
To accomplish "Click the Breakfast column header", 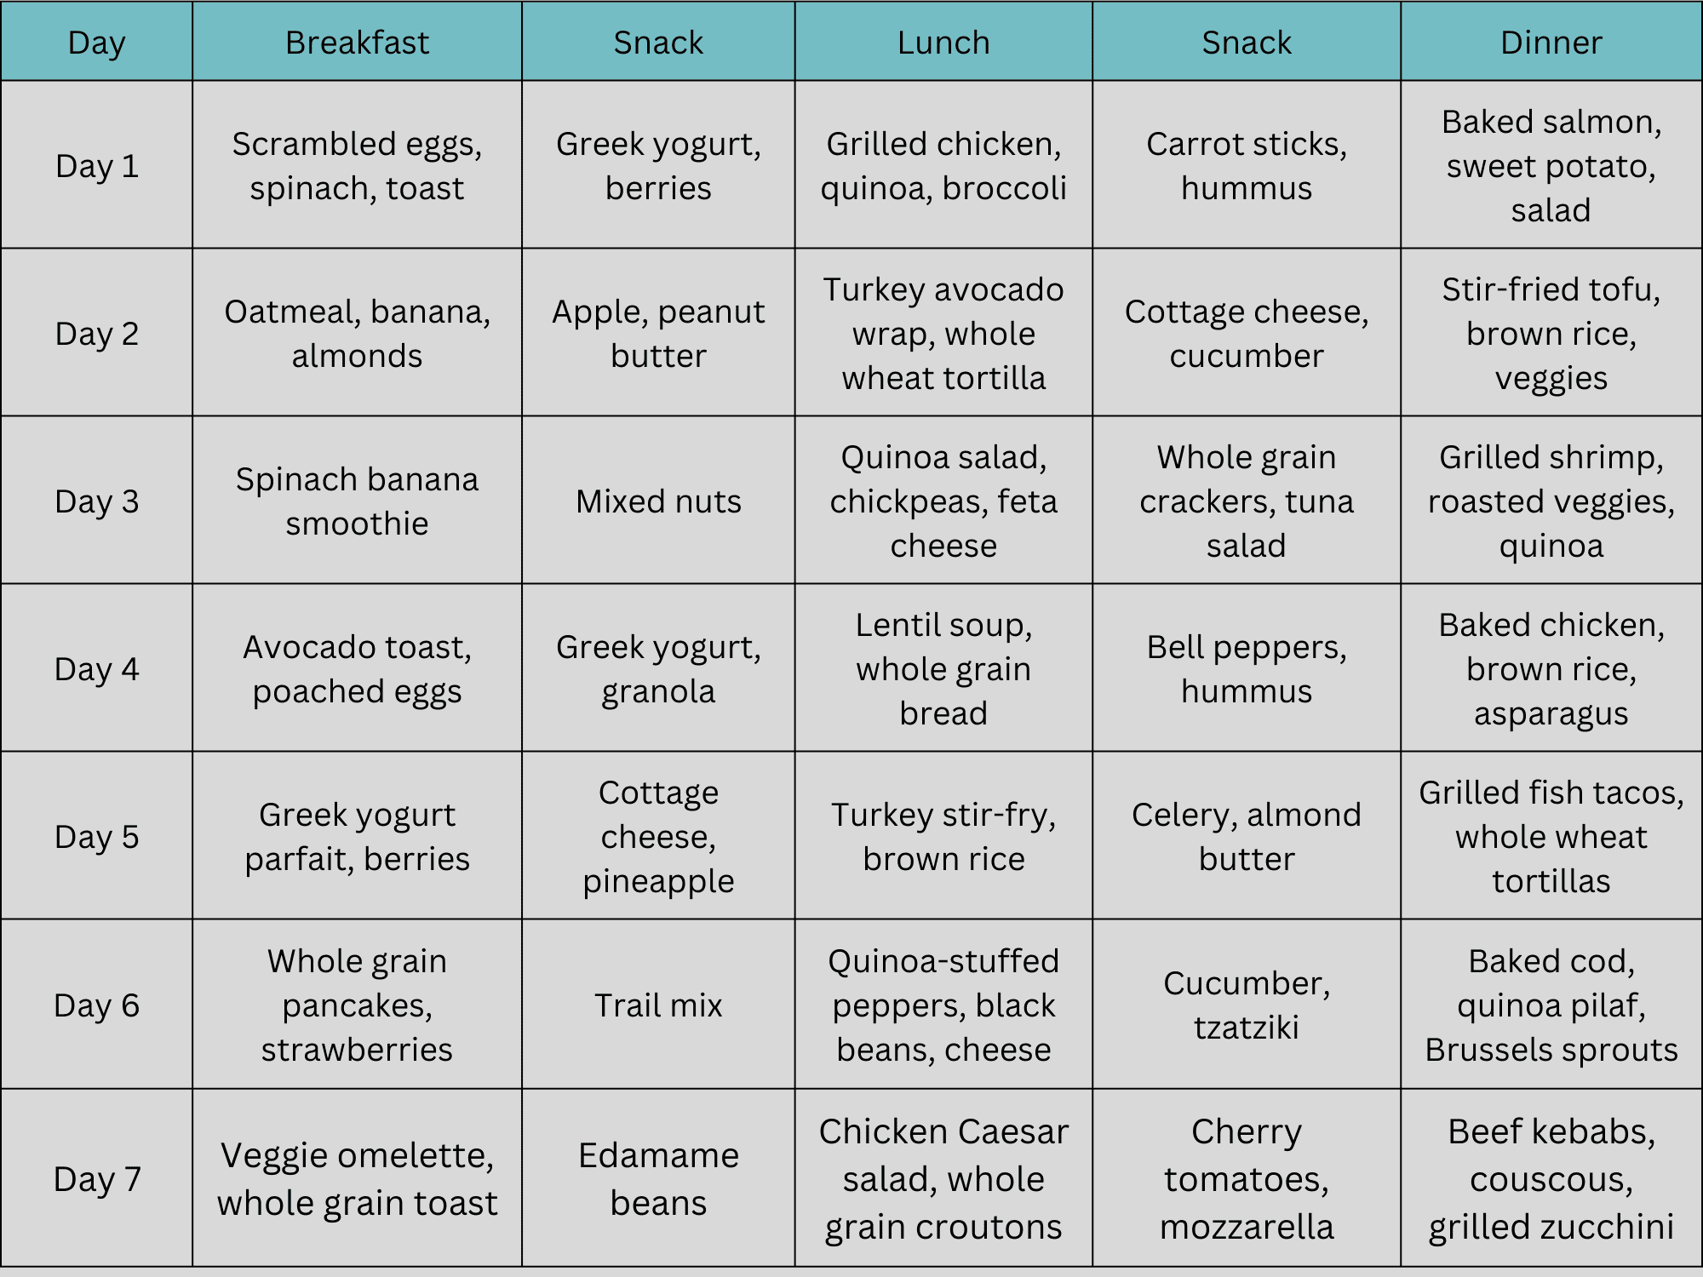I will click(x=357, y=43).
